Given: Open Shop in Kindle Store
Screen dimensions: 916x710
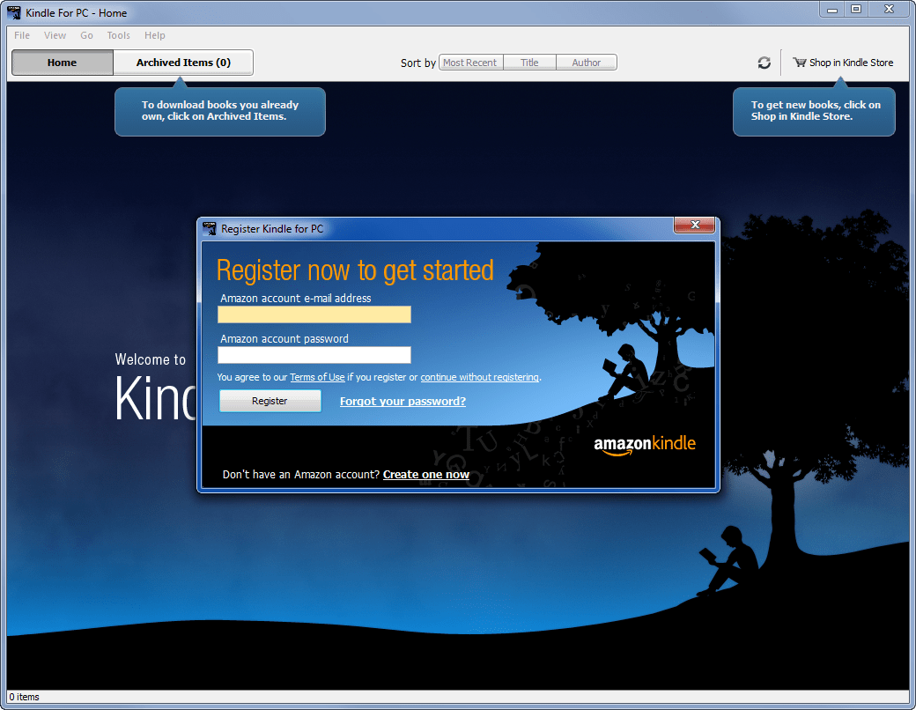Looking at the screenshot, I should (x=848, y=63).
